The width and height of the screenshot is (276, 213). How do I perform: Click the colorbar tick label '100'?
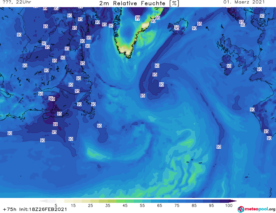coord(229,205)
